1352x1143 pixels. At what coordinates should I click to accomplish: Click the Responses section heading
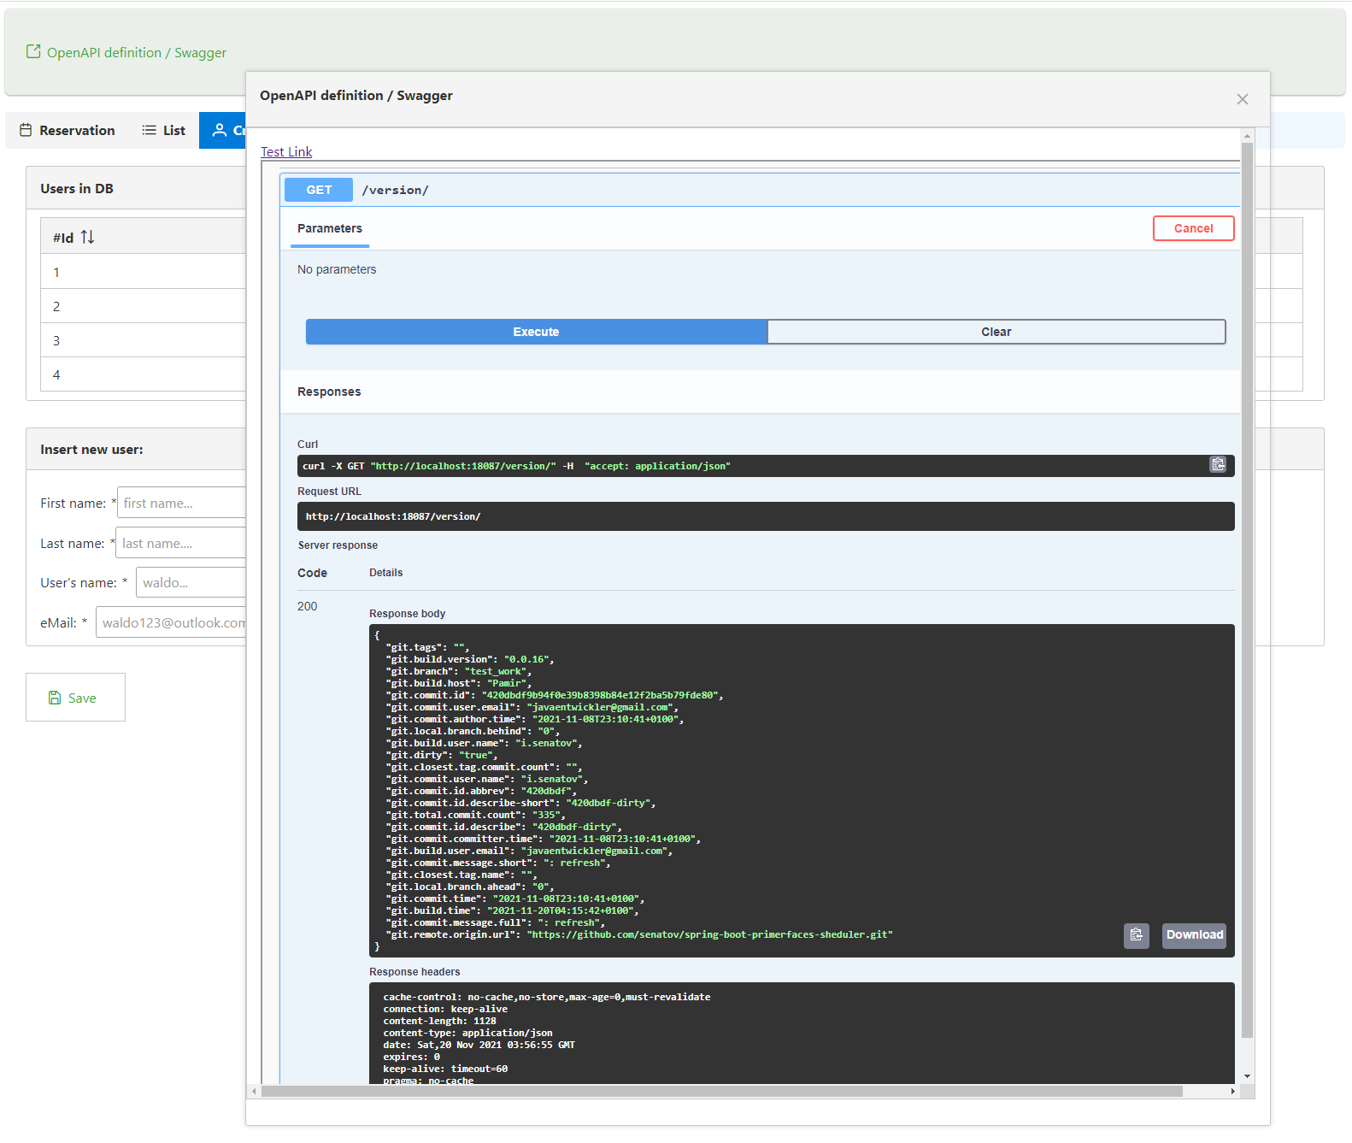click(329, 392)
